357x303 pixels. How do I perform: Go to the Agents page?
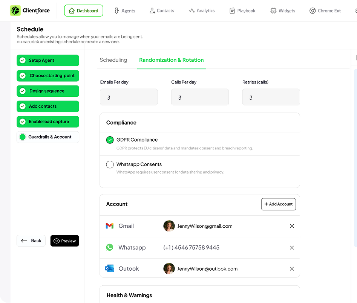pos(125,11)
